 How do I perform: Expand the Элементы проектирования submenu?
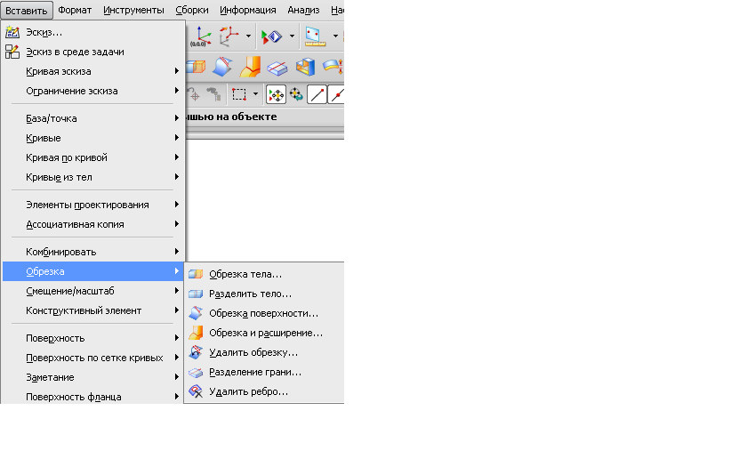coord(92,205)
